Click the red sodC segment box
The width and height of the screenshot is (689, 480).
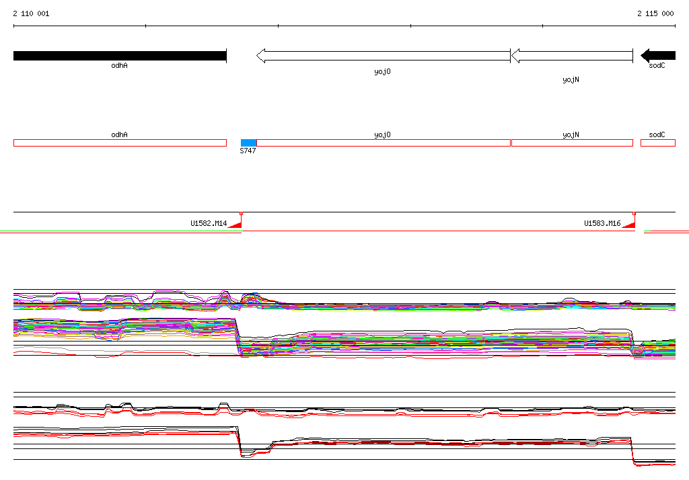coord(658,143)
